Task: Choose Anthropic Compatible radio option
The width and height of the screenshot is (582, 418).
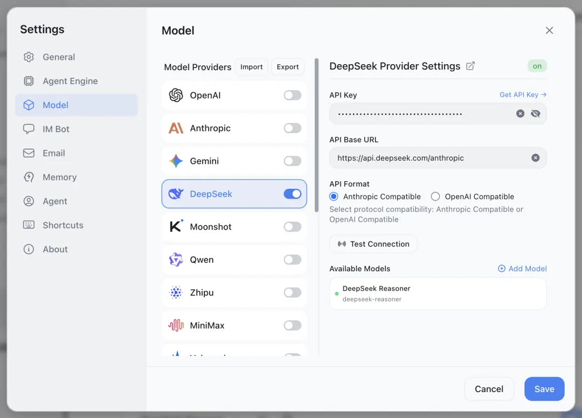Action: [x=334, y=197]
